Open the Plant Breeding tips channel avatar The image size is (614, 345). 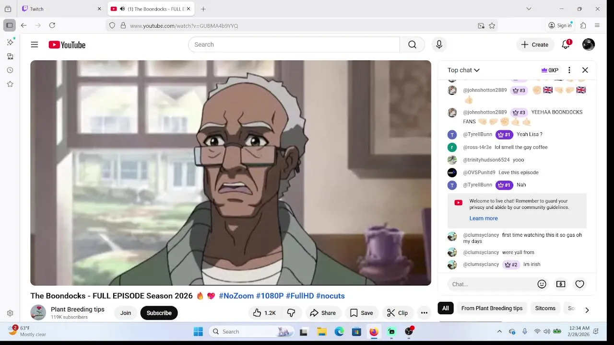pos(38,313)
